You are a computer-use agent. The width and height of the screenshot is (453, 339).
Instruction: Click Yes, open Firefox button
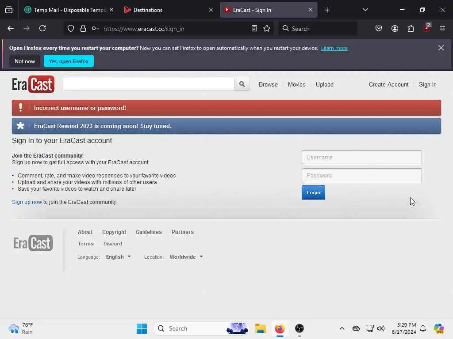69,61
